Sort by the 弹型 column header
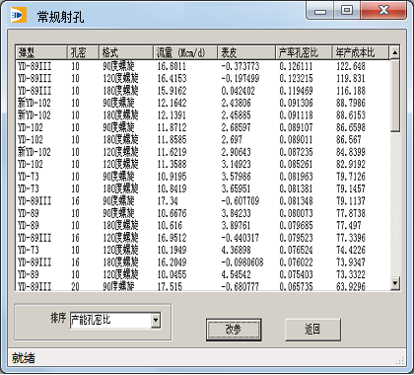Screen dimensions: 414x375 (x=41, y=52)
